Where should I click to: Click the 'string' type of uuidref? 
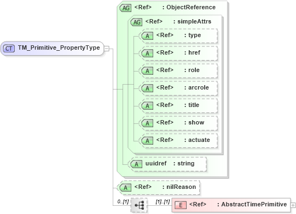[186, 164]
